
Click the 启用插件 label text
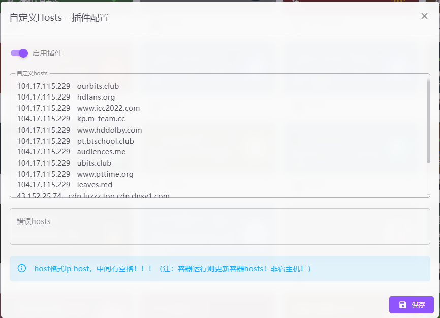(x=47, y=53)
